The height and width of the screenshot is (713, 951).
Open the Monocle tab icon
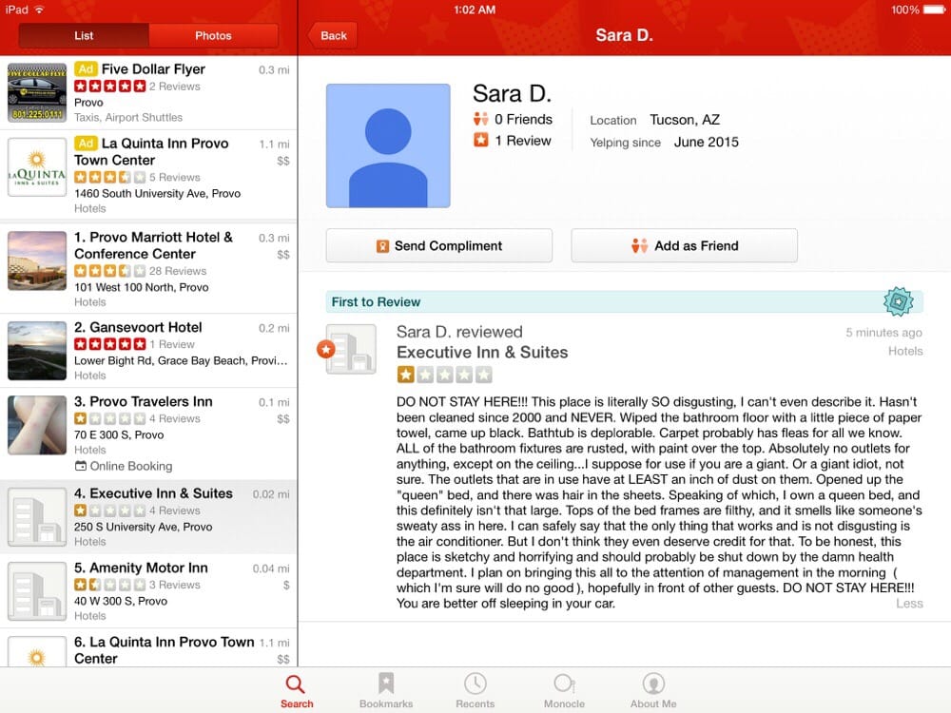[564, 684]
